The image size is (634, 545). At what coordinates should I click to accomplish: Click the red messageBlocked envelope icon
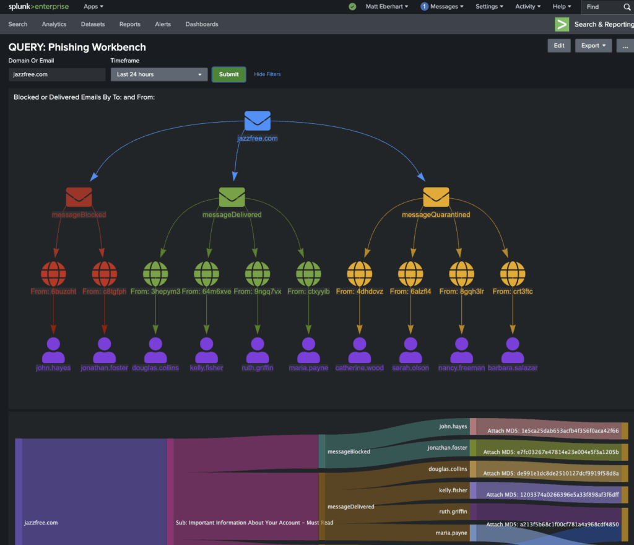(79, 196)
